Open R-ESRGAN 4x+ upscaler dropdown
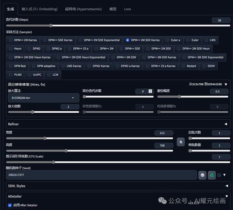The image size is (233, 210). (x=43, y=98)
